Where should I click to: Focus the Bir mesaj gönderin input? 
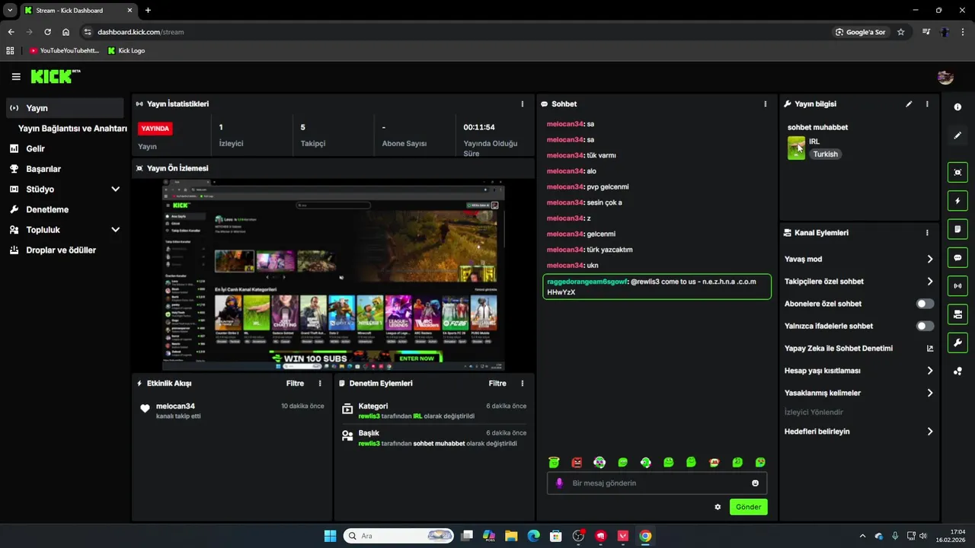coord(657,483)
